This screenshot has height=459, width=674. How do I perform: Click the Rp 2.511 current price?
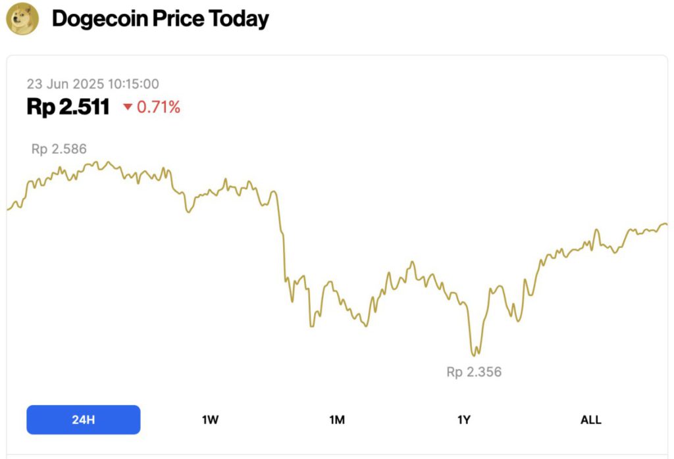pos(68,106)
